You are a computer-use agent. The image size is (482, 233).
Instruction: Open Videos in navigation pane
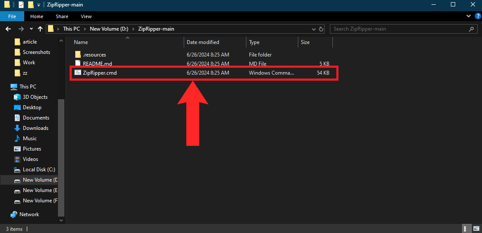30,159
